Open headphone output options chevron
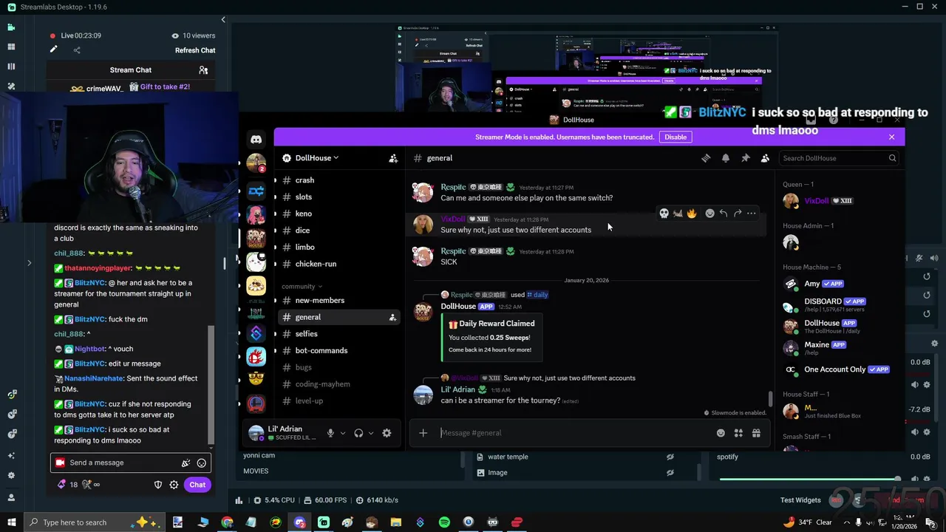 tap(371, 433)
